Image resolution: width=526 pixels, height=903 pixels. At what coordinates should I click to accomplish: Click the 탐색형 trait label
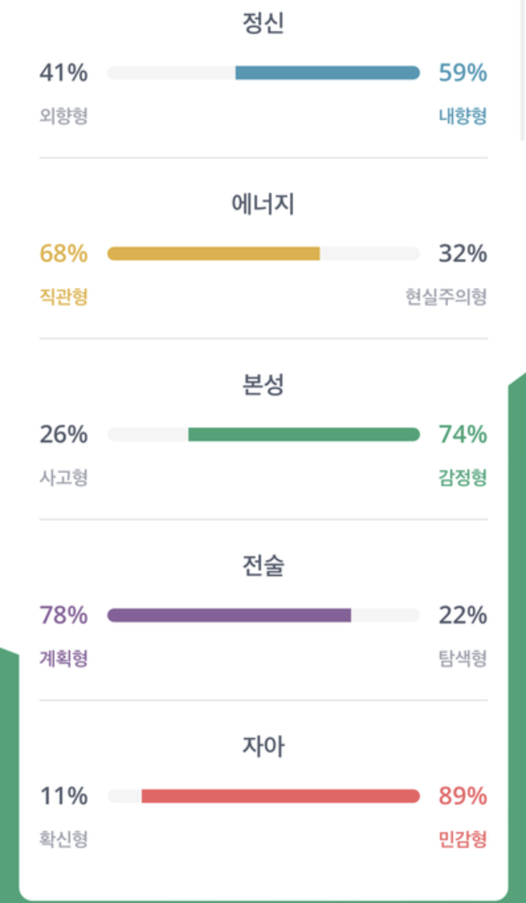462,659
